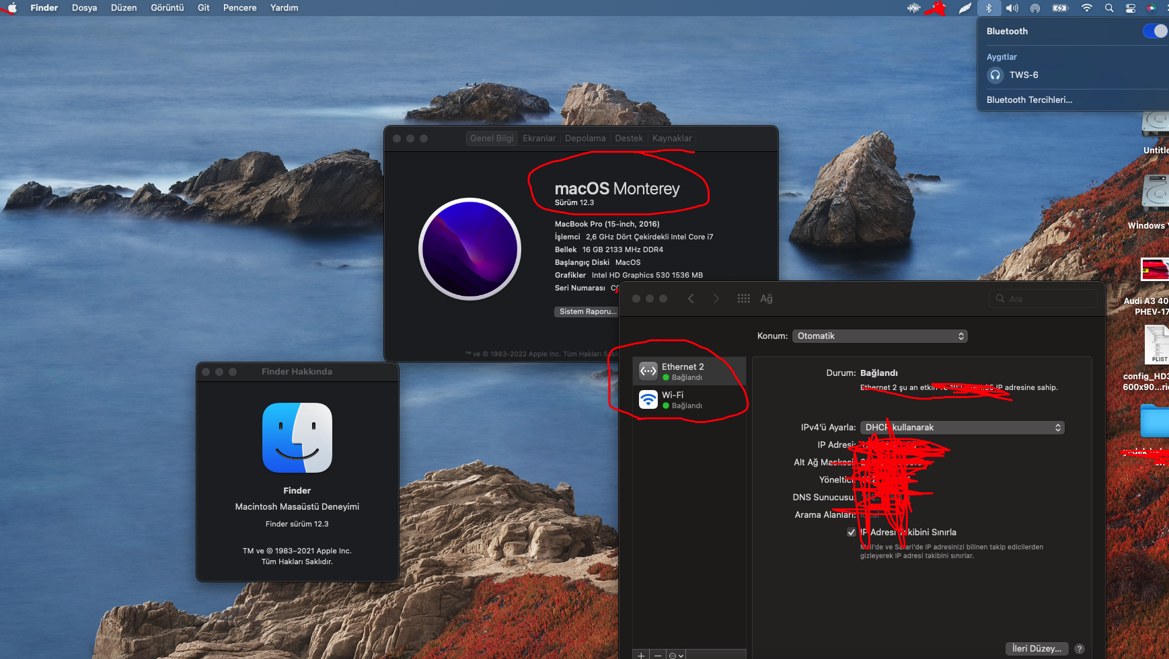
Task: Click the 16 GB 2133 MHz DDR4 text
Action: (x=623, y=250)
